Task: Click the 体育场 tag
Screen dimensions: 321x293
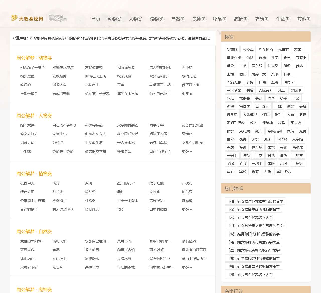Action: click(257, 147)
